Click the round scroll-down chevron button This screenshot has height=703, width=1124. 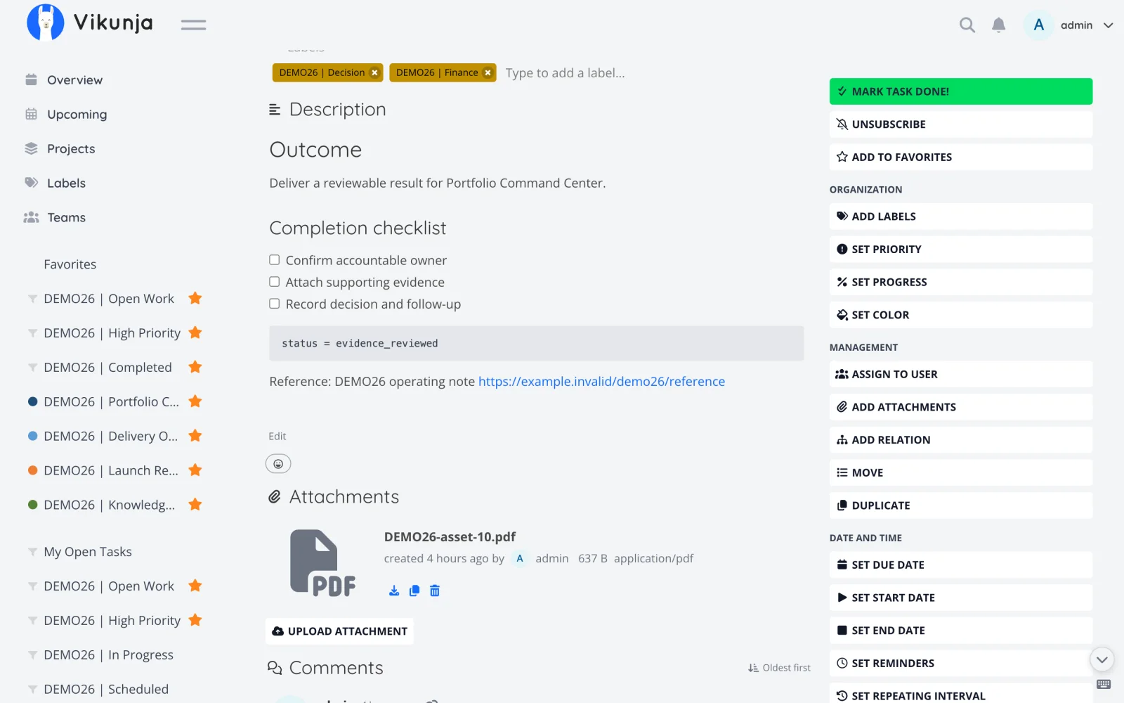pos(1102,659)
